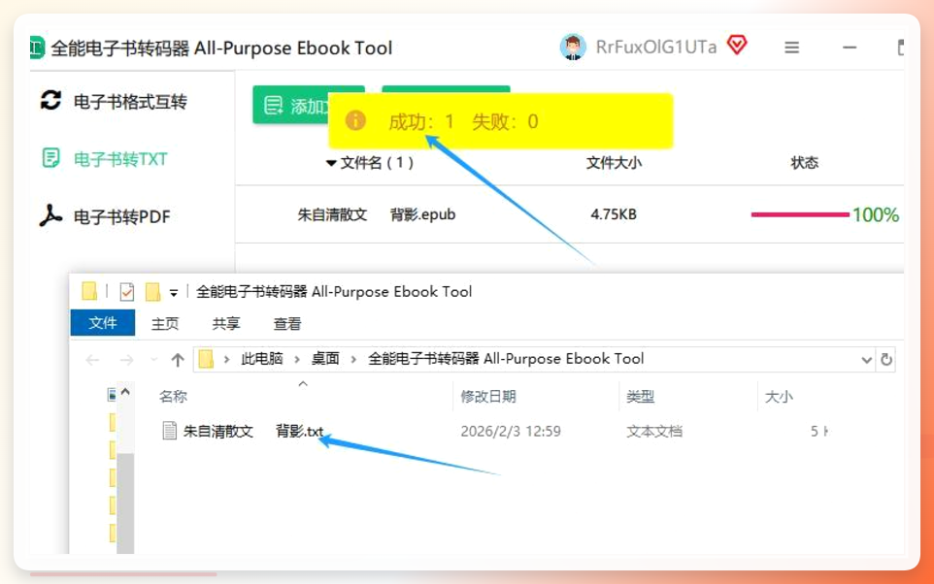Go forward with the Explorer forward arrow
The height and width of the screenshot is (584, 934).
pos(126,360)
